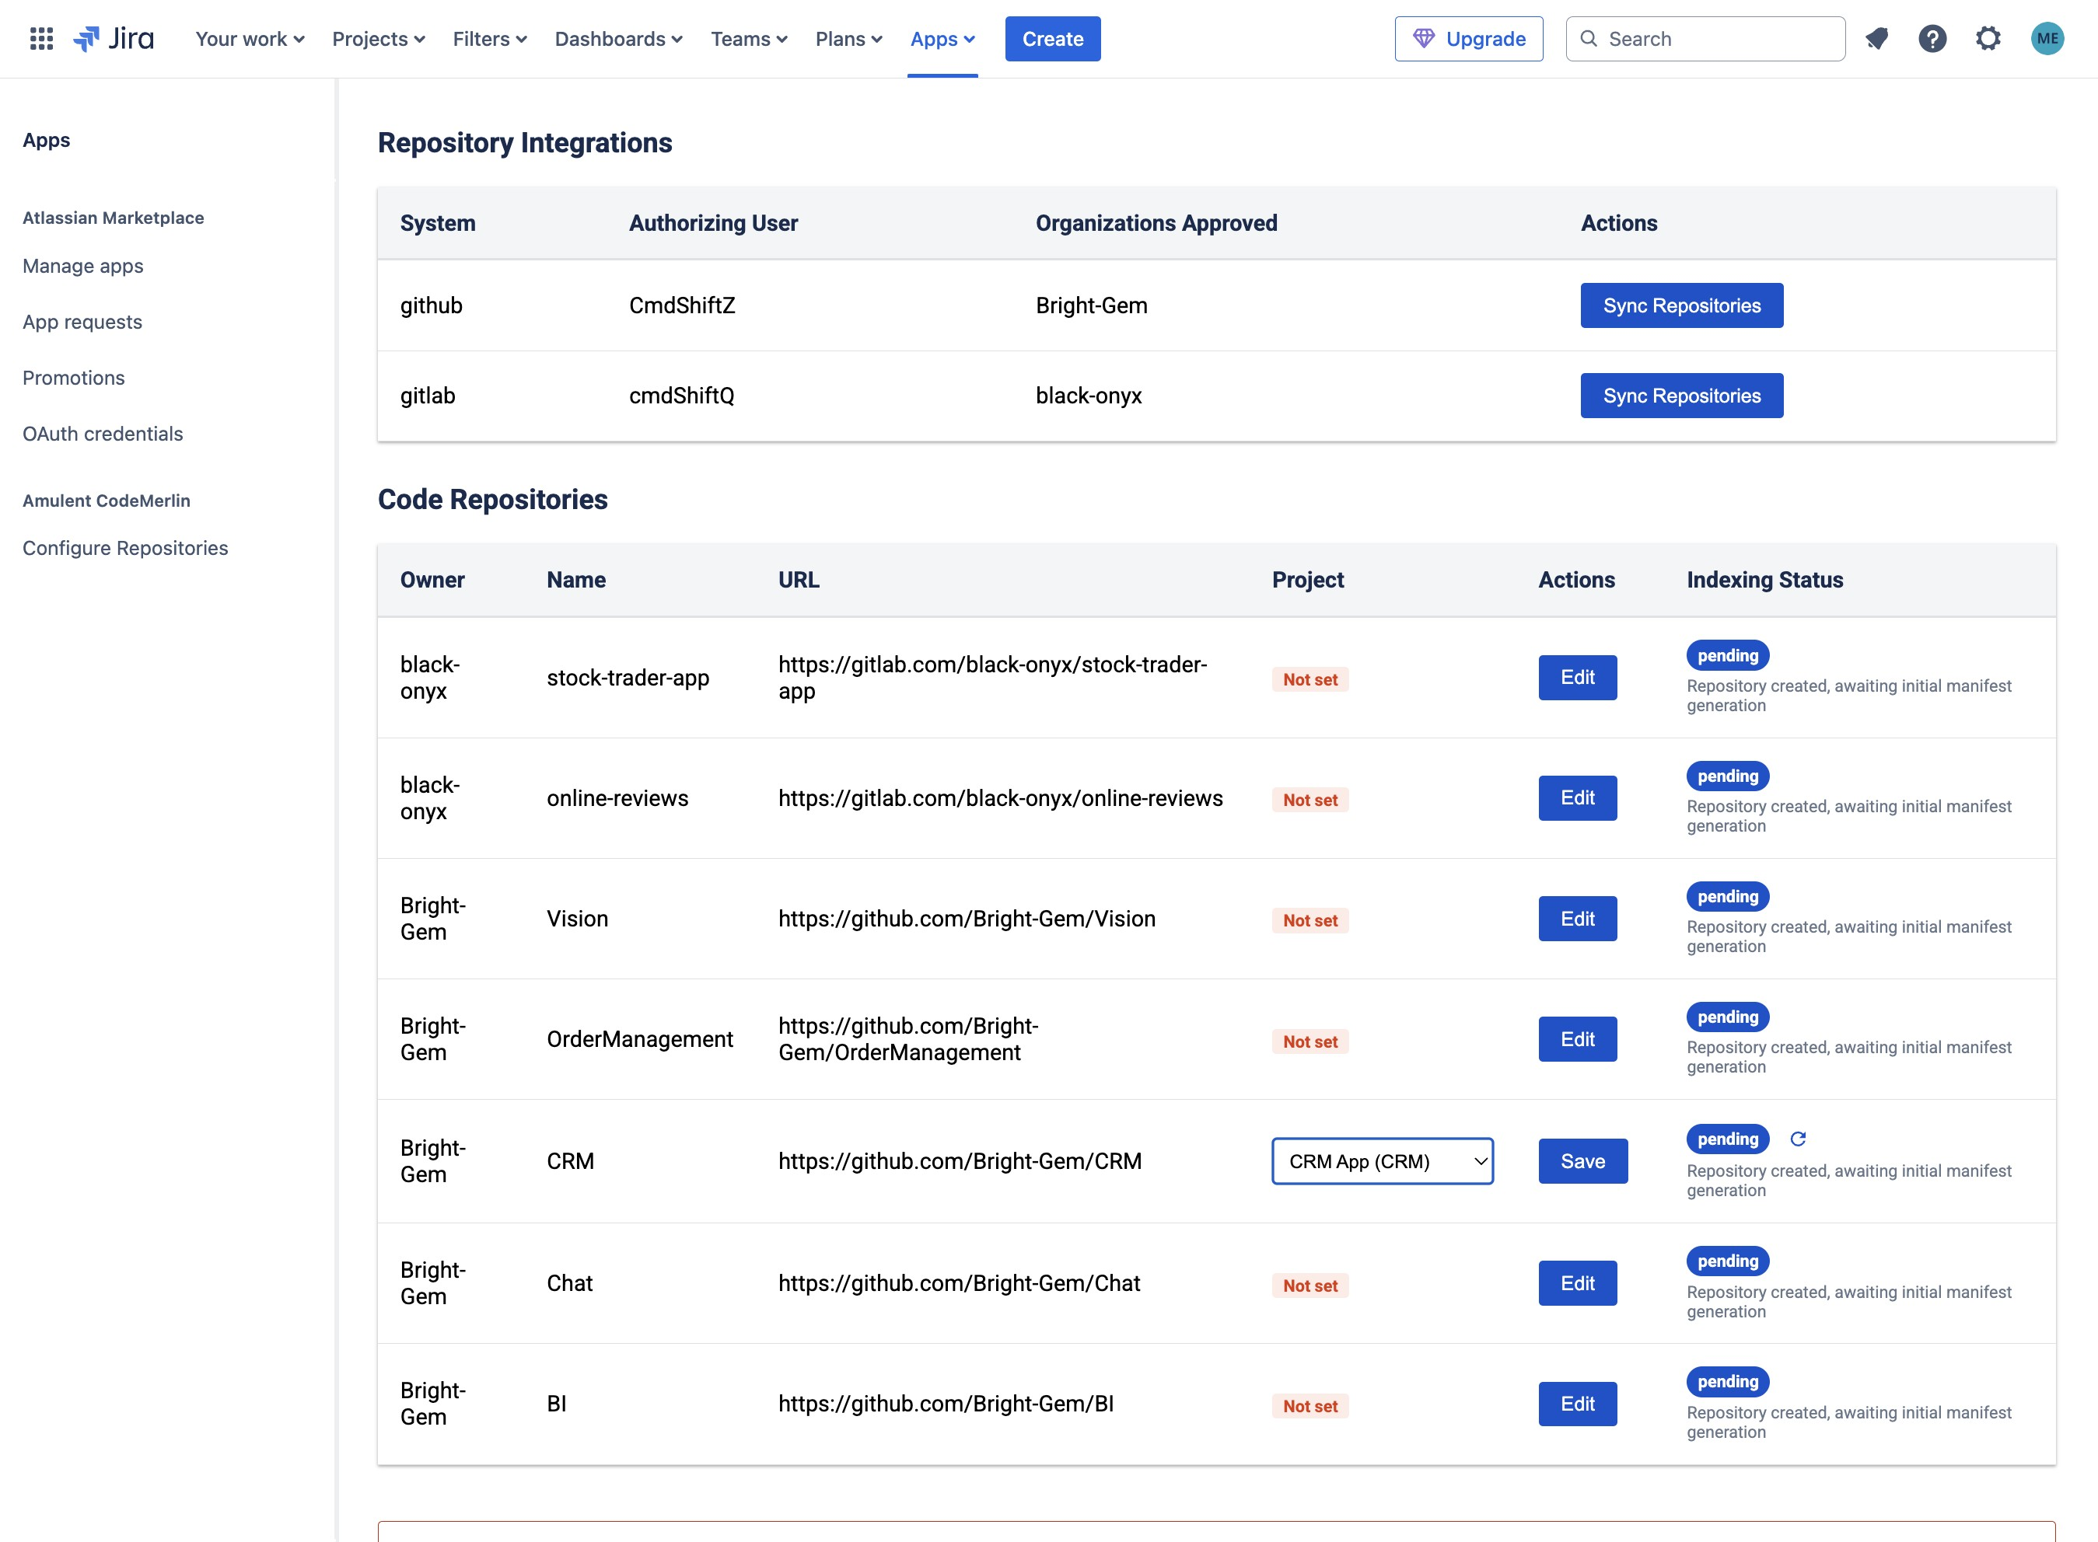
Task: Edit the stock-trader-app repository
Action: 1578,678
